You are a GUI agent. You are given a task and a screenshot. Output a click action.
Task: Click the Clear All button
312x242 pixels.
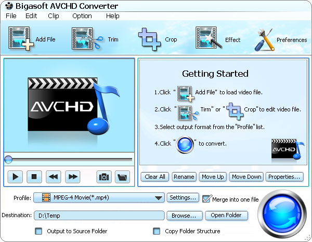pyautogui.click(x=155, y=177)
